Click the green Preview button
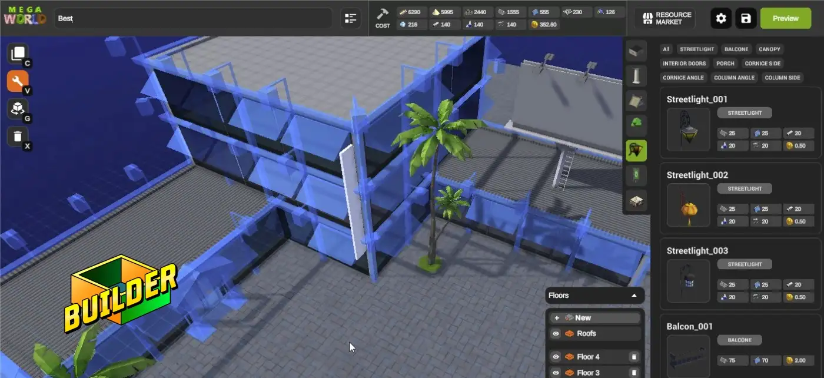 (785, 18)
